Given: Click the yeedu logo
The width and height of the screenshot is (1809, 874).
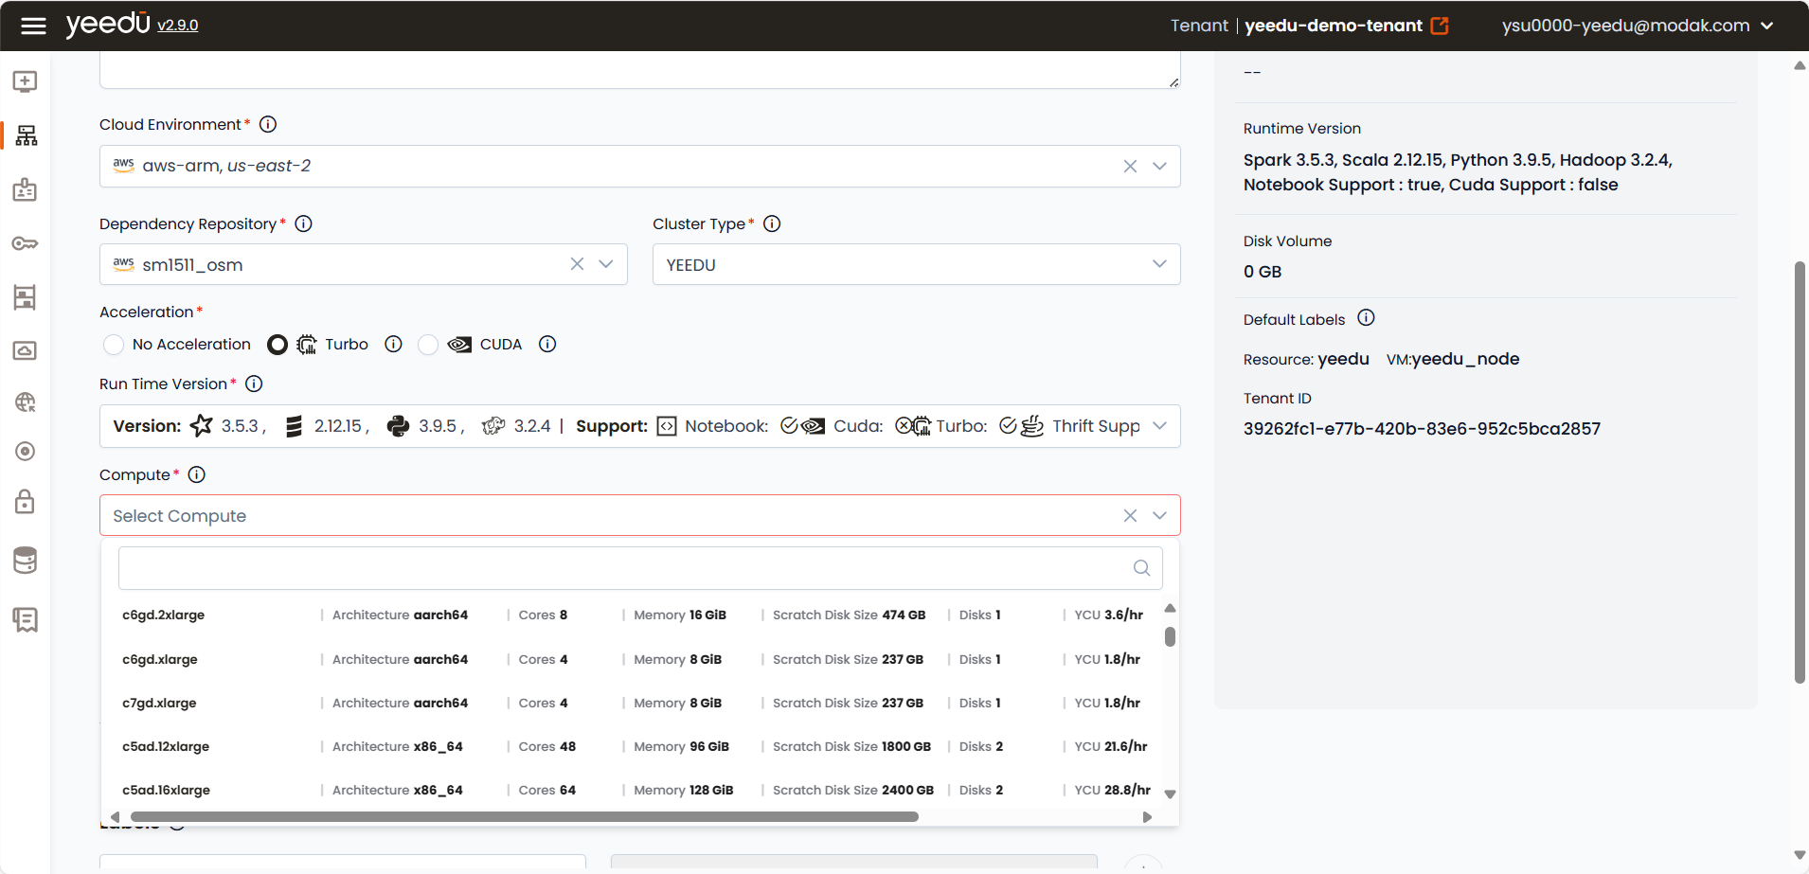Looking at the screenshot, I should coord(108,24).
